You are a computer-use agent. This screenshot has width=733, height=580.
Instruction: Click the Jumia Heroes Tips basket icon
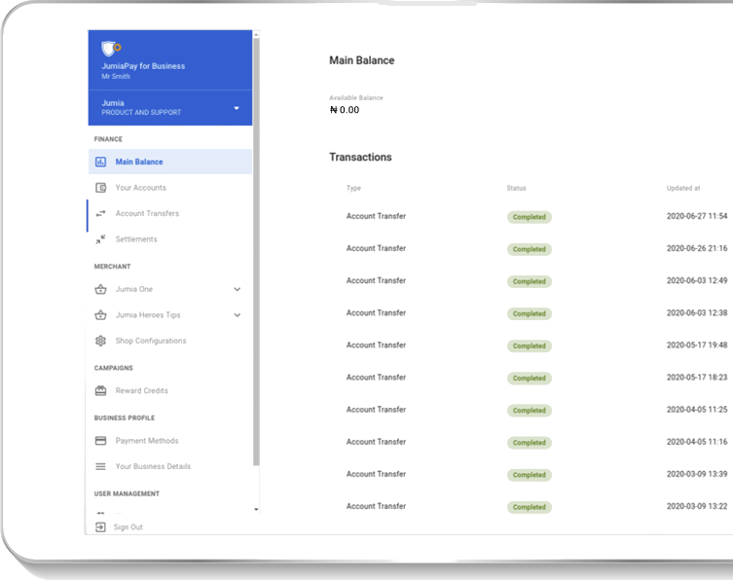pyautogui.click(x=100, y=315)
